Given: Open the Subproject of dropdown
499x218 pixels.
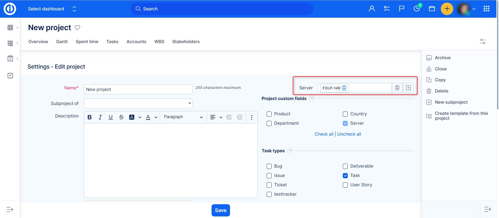Looking at the screenshot, I should 138,103.
